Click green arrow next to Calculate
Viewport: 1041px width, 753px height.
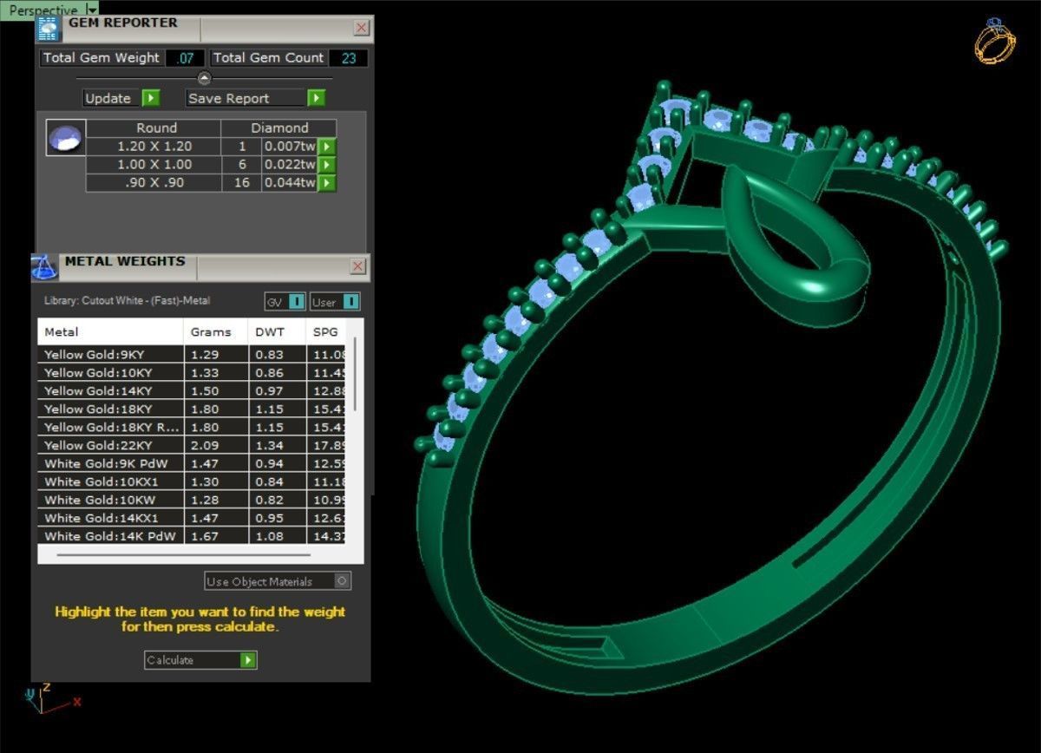pyautogui.click(x=248, y=660)
